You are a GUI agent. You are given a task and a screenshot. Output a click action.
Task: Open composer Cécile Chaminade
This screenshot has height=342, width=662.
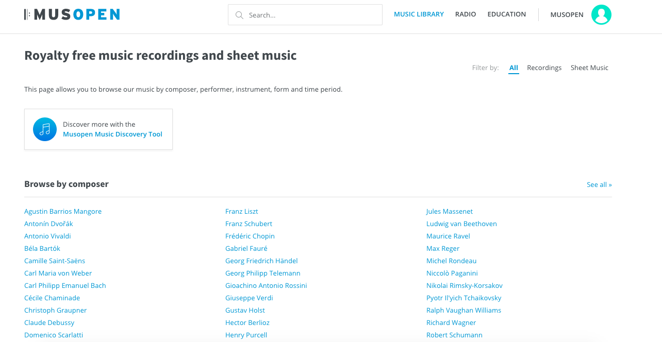pyautogui.click(x=52, y=298)
